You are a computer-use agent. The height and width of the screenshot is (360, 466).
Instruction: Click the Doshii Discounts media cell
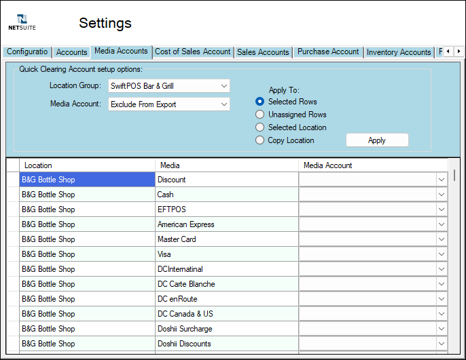pos(227,344)
